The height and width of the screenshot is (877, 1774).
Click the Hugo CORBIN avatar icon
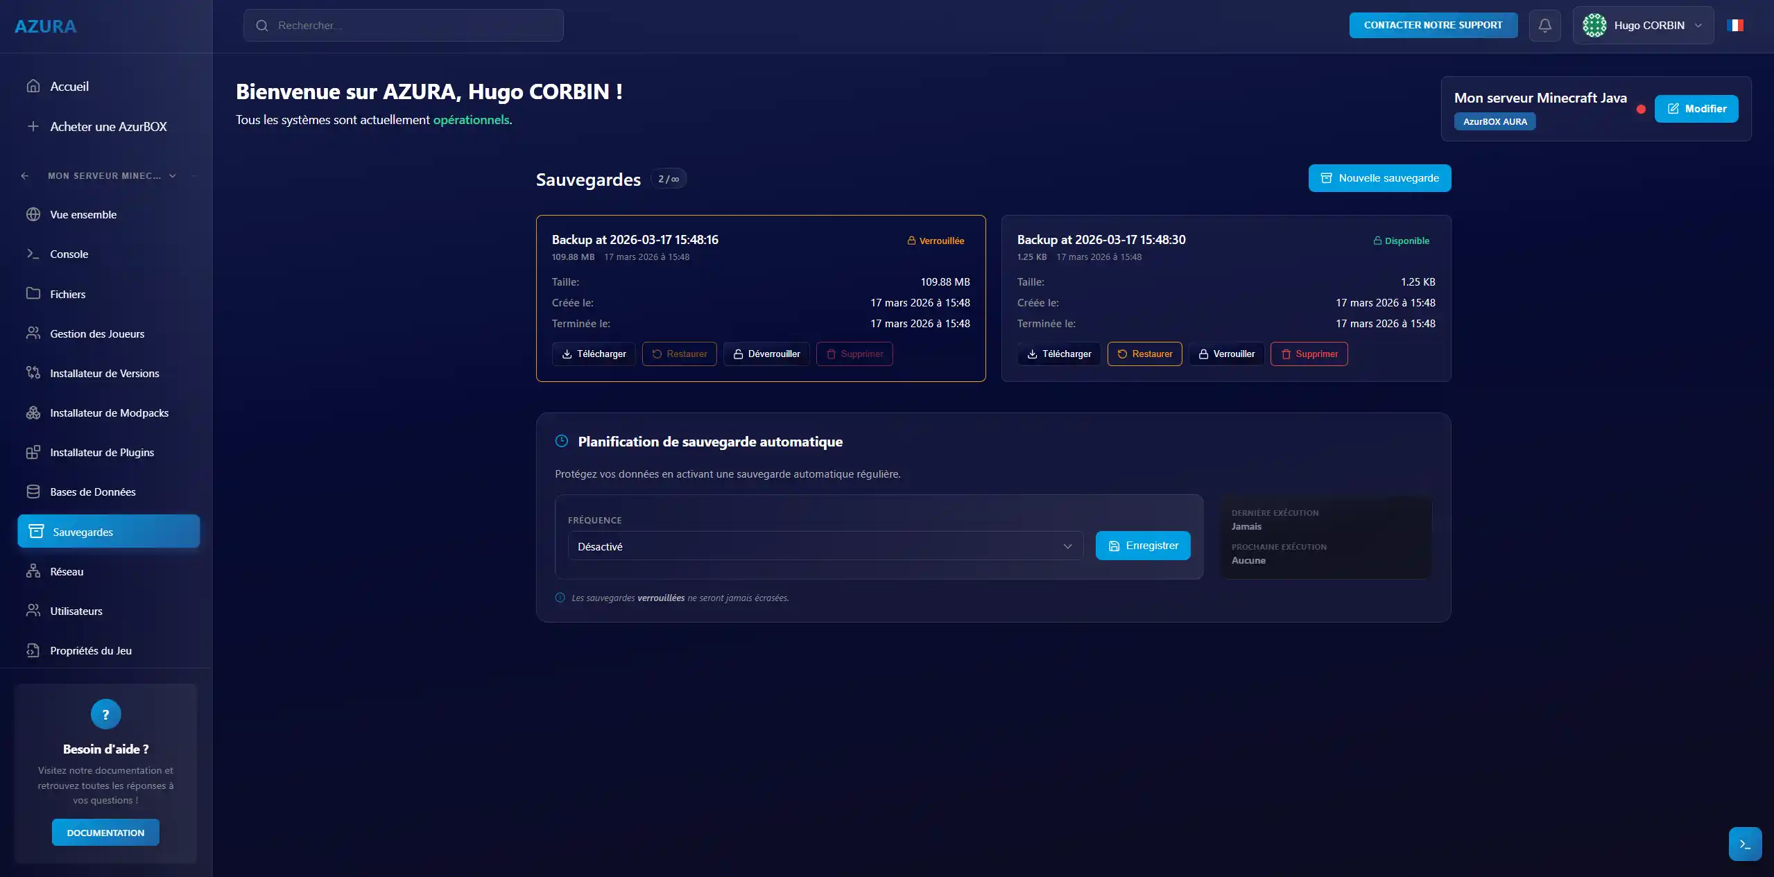(x=1594, y=26)
